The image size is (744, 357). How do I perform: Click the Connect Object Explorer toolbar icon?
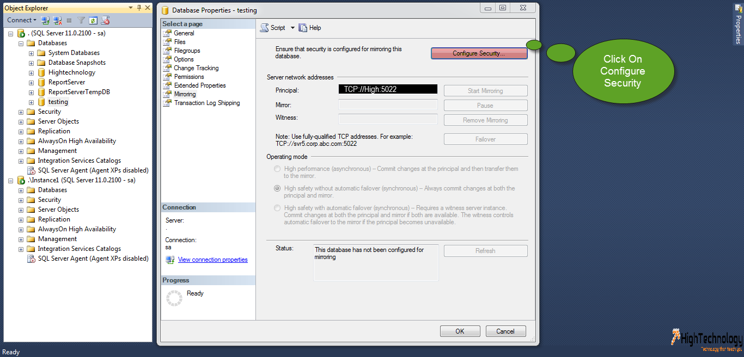[45, 20]
